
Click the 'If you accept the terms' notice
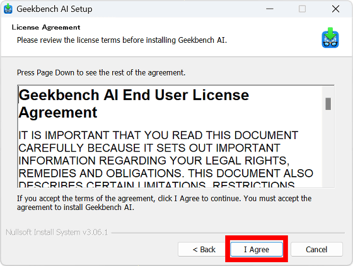pos(164,202)
